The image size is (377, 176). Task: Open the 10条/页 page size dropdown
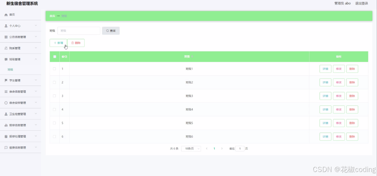click(191, 149)
